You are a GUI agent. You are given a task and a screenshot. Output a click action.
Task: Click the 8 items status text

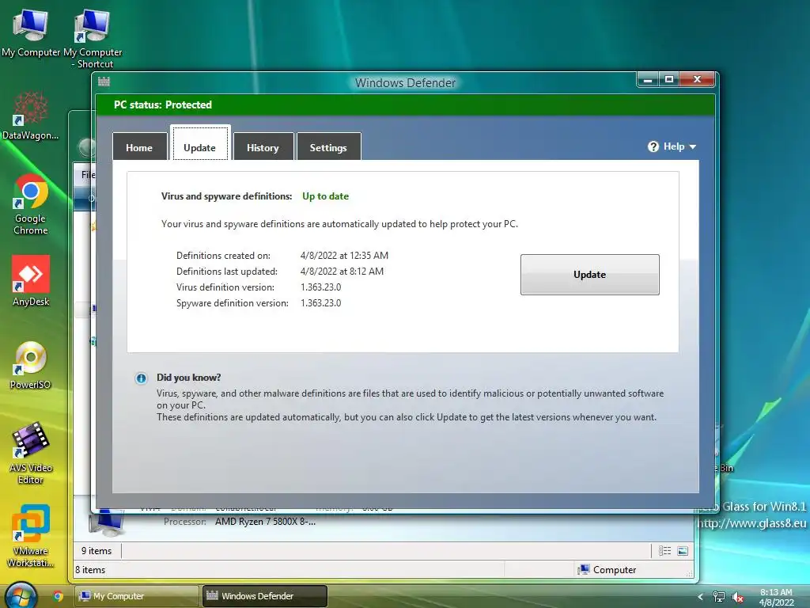click(90, 570)
